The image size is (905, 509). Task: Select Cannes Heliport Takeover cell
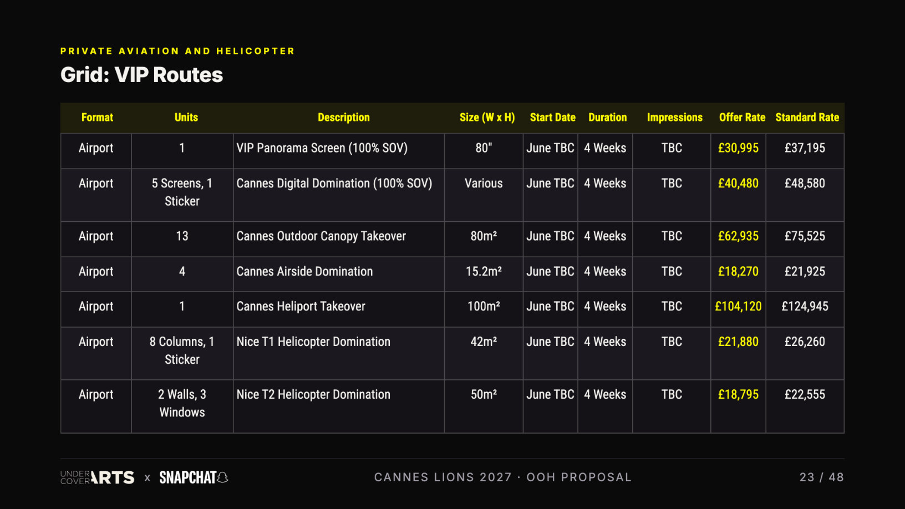(x=339, y=309)
